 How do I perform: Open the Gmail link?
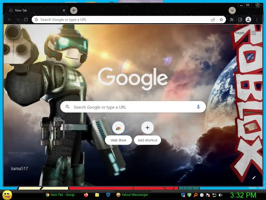[x=225, y=33]
